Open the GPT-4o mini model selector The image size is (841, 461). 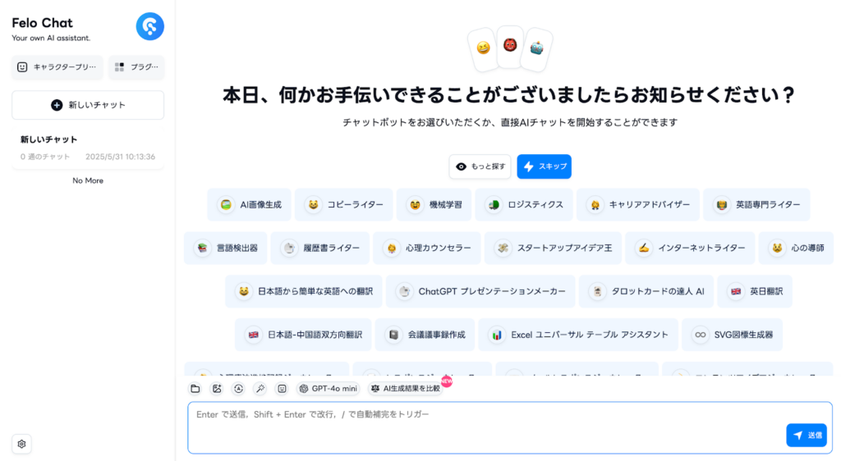[x=328, y=389]
